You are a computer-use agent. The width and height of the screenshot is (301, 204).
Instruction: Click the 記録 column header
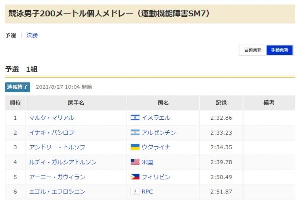(x=221, y=103)
